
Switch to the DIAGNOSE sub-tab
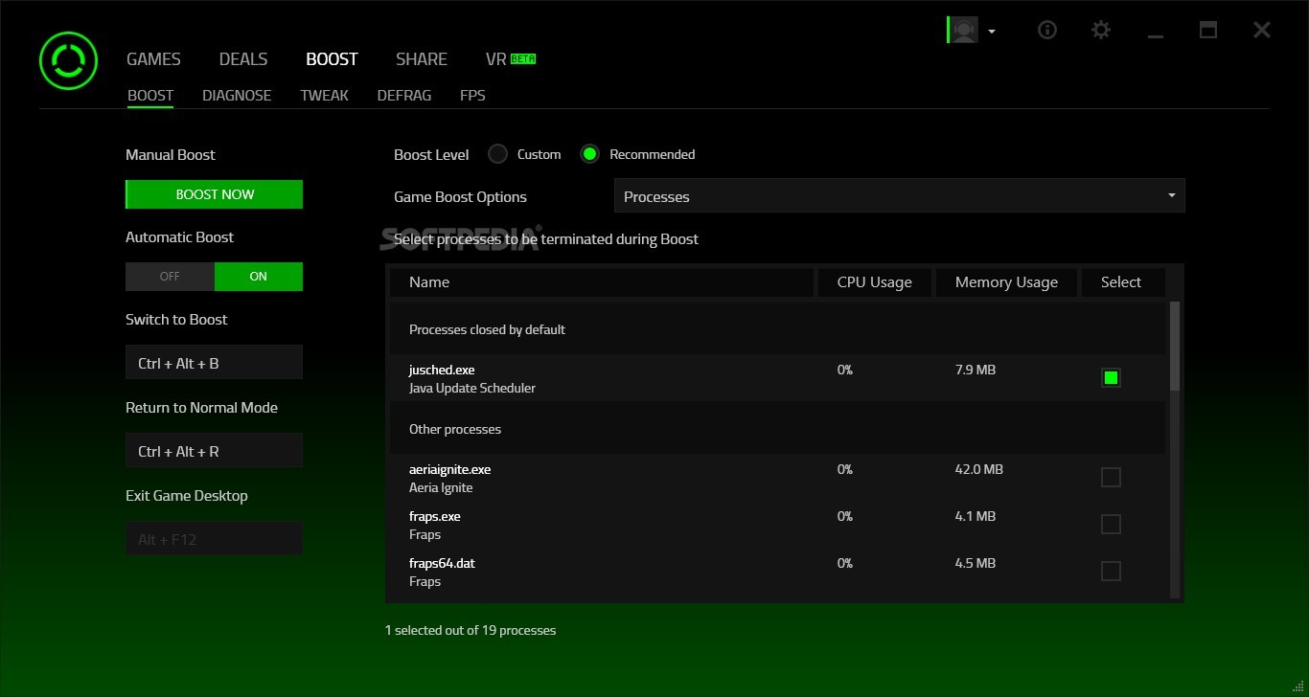[237, 96]
